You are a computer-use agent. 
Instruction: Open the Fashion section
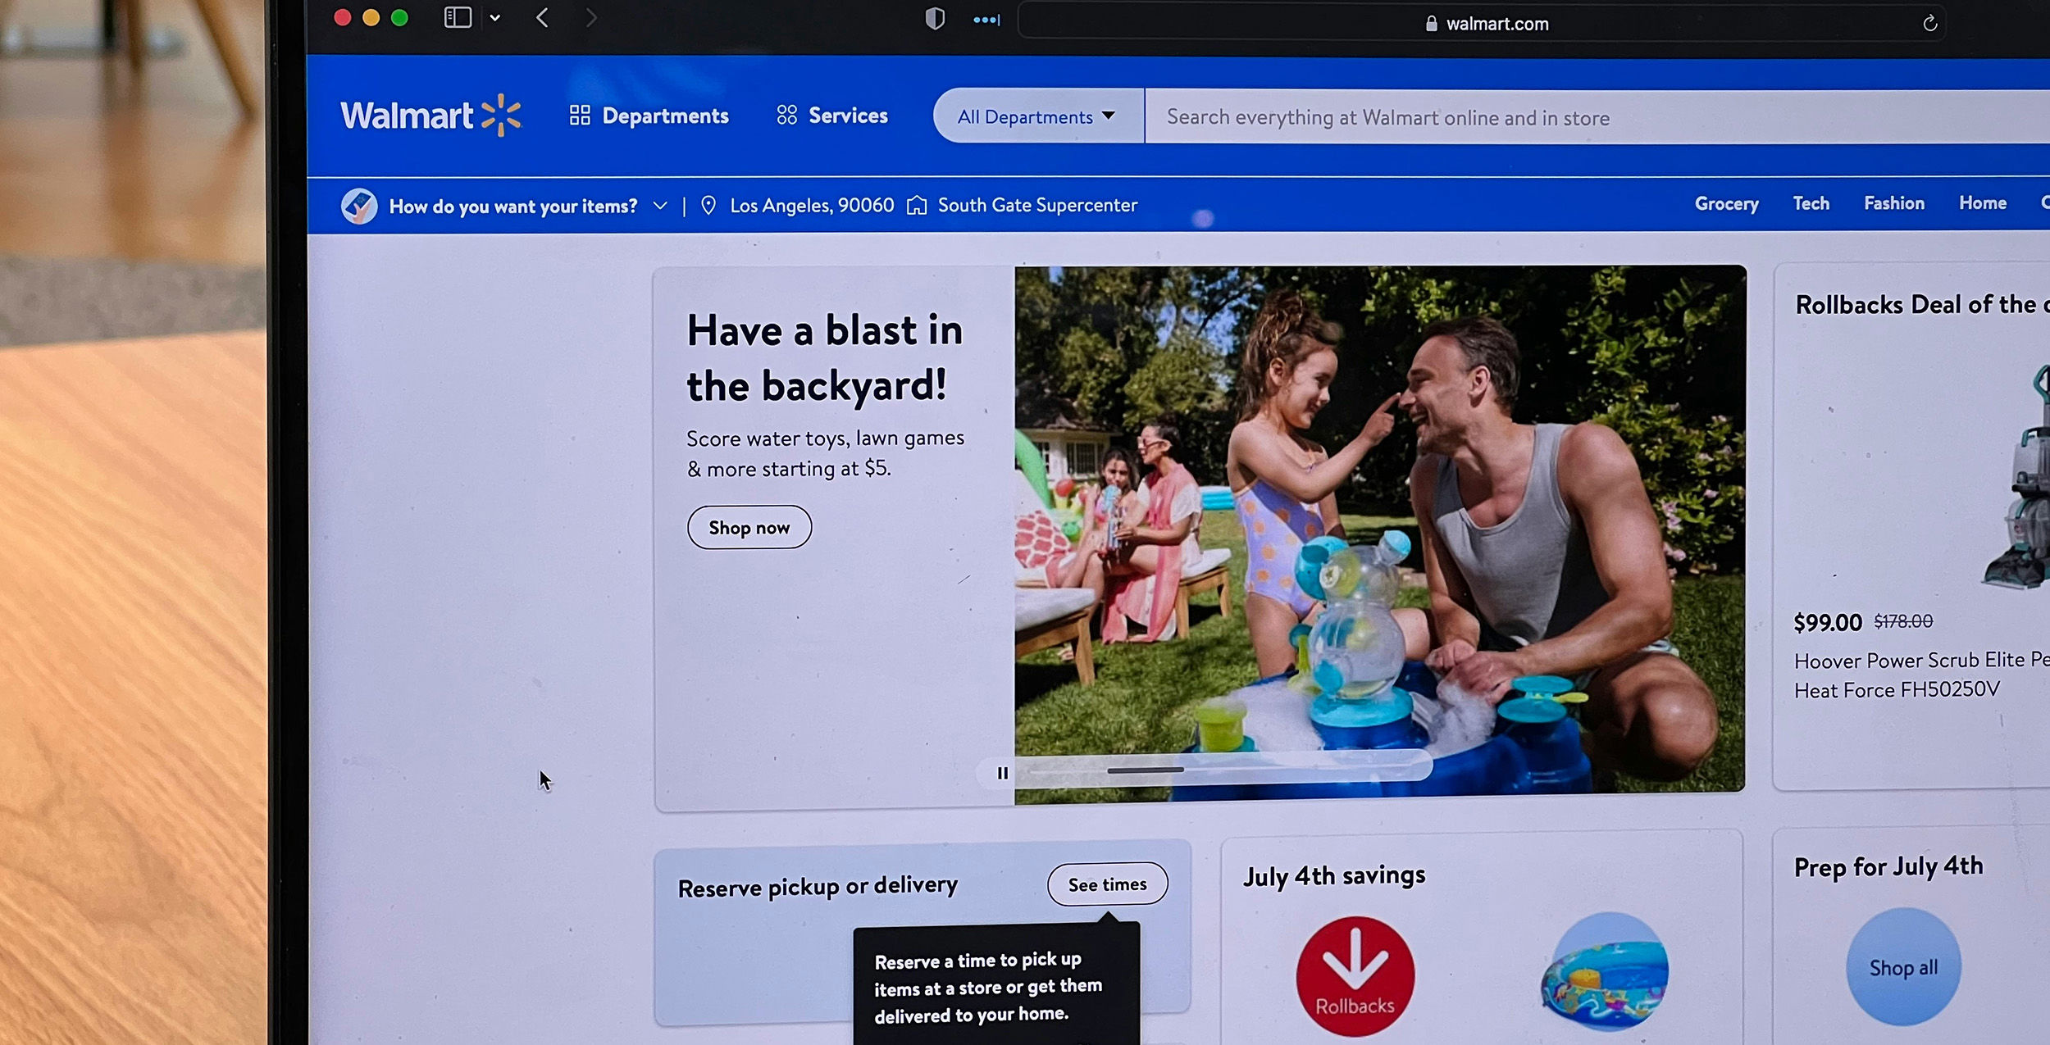(x=1893, y=203)
